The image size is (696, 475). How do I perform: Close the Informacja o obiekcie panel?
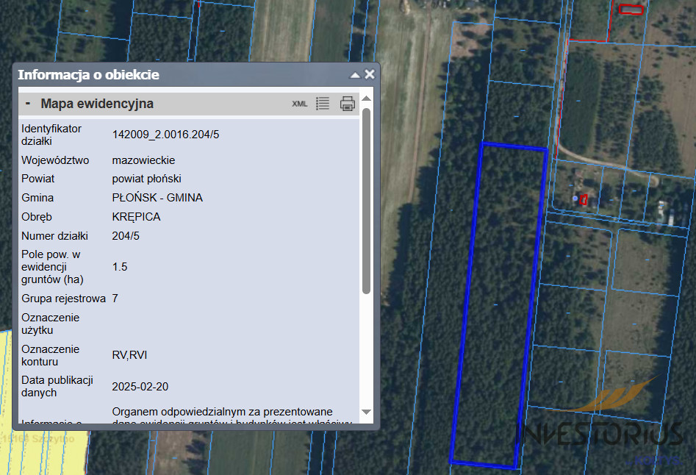pos(370,74)
